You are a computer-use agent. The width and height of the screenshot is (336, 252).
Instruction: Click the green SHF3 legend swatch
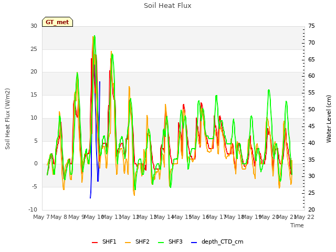(161, 243)
